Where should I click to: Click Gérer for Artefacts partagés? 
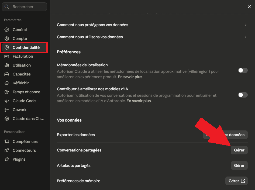[x=239, y=165]
